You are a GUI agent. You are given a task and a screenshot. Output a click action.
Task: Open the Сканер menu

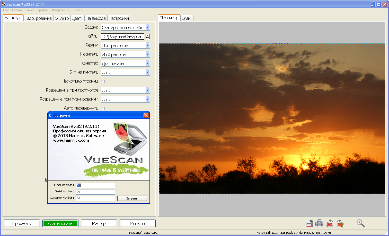pyautogui.click(x=29, y=10)
